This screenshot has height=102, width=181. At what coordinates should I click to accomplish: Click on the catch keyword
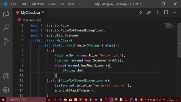53,80
